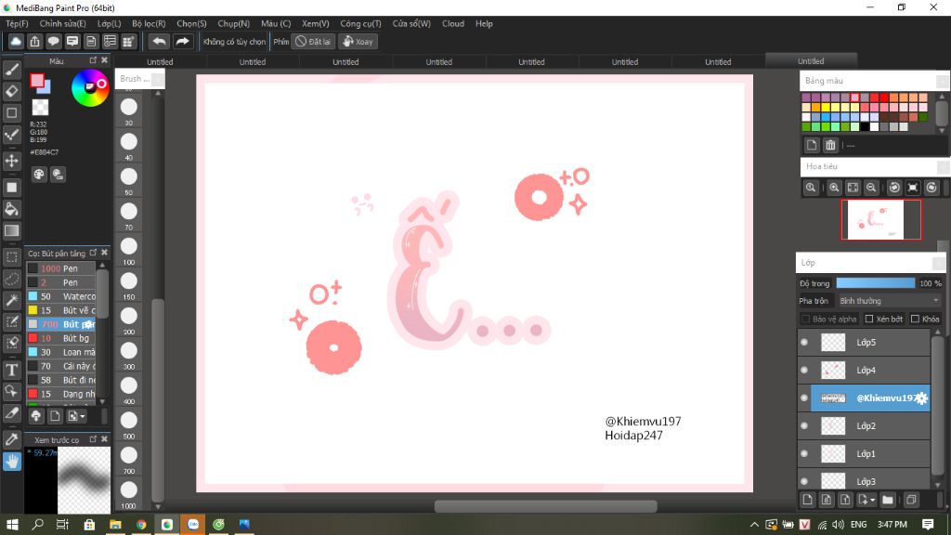Show hidden tray icons in the taskbar
Screen dimensions: 951x535
754,525
